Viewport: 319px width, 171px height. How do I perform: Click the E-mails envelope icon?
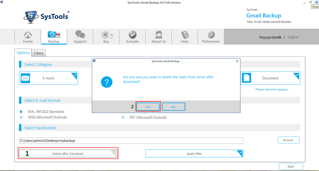click(25, 78)
